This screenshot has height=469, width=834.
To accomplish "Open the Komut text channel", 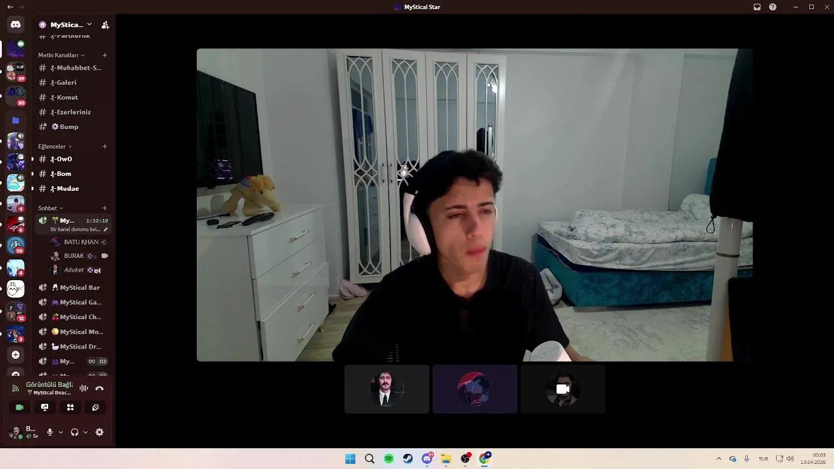I will pyautogui.click(x=73, y=98).
